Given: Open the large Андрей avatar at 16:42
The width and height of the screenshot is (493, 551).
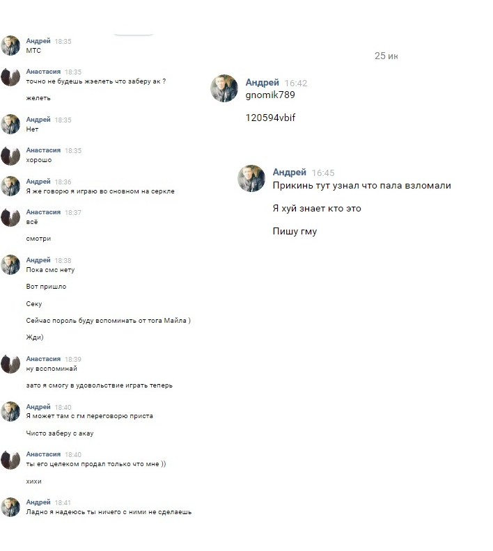Looking at the screenshot, I should pos(224,88).
